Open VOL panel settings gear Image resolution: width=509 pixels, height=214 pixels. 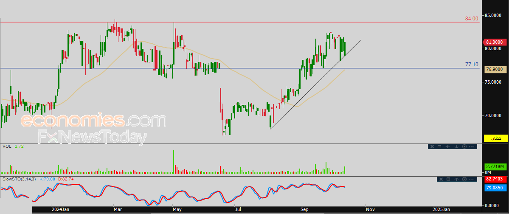coord(464,146)
